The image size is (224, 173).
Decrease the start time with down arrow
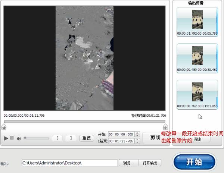click(137, 136)
